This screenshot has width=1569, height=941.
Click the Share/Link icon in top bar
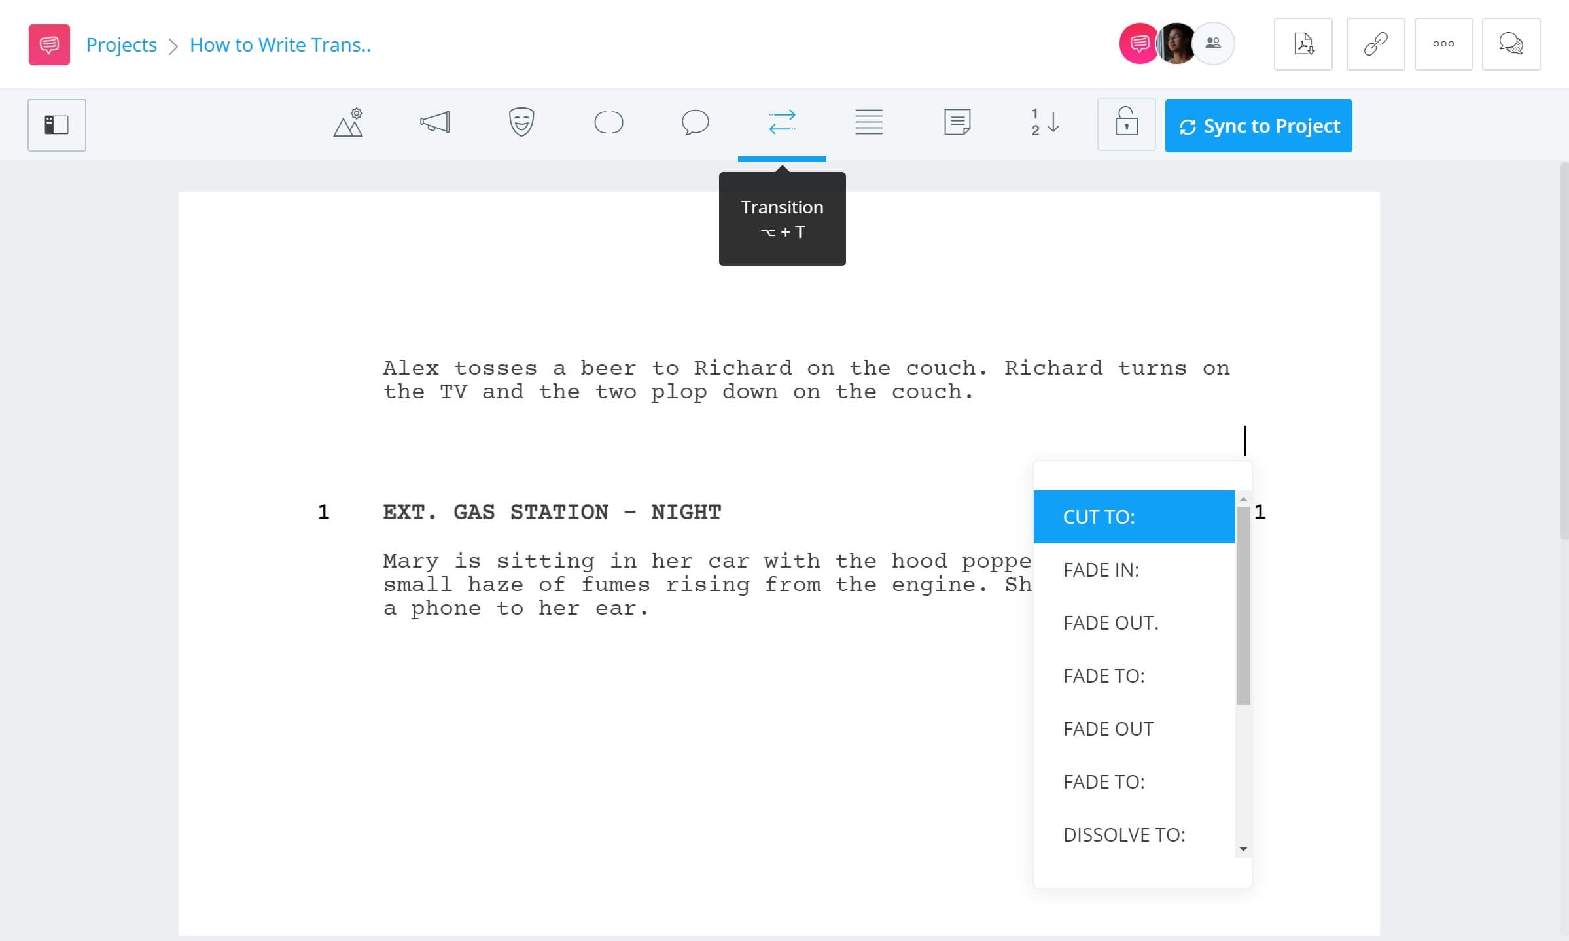1375,43
